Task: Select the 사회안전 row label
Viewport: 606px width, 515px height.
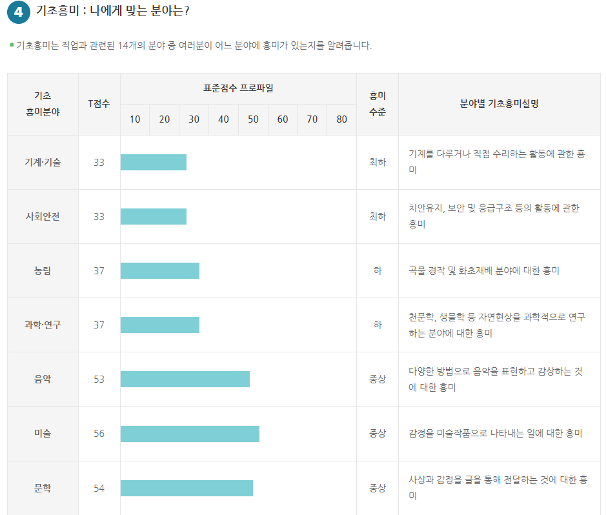Action: (42, 214)
